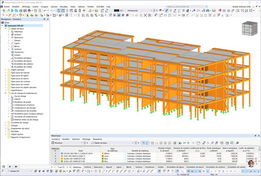Screen dimensions: 261x176
Task: Toggle the highlighted view button after load case selector
Action: point(166,11)
